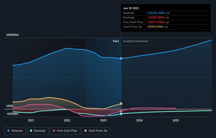Click the Free Cash Flow label in the tooltip

tap(133, 22)
